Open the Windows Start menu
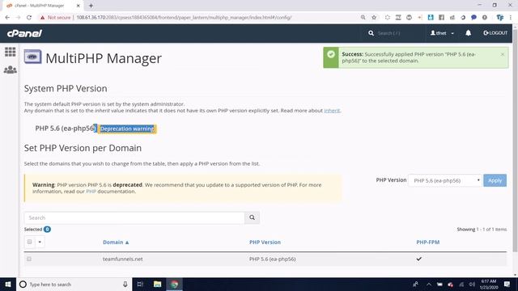This screenshot has height=291, width=518. pos(8,284)
